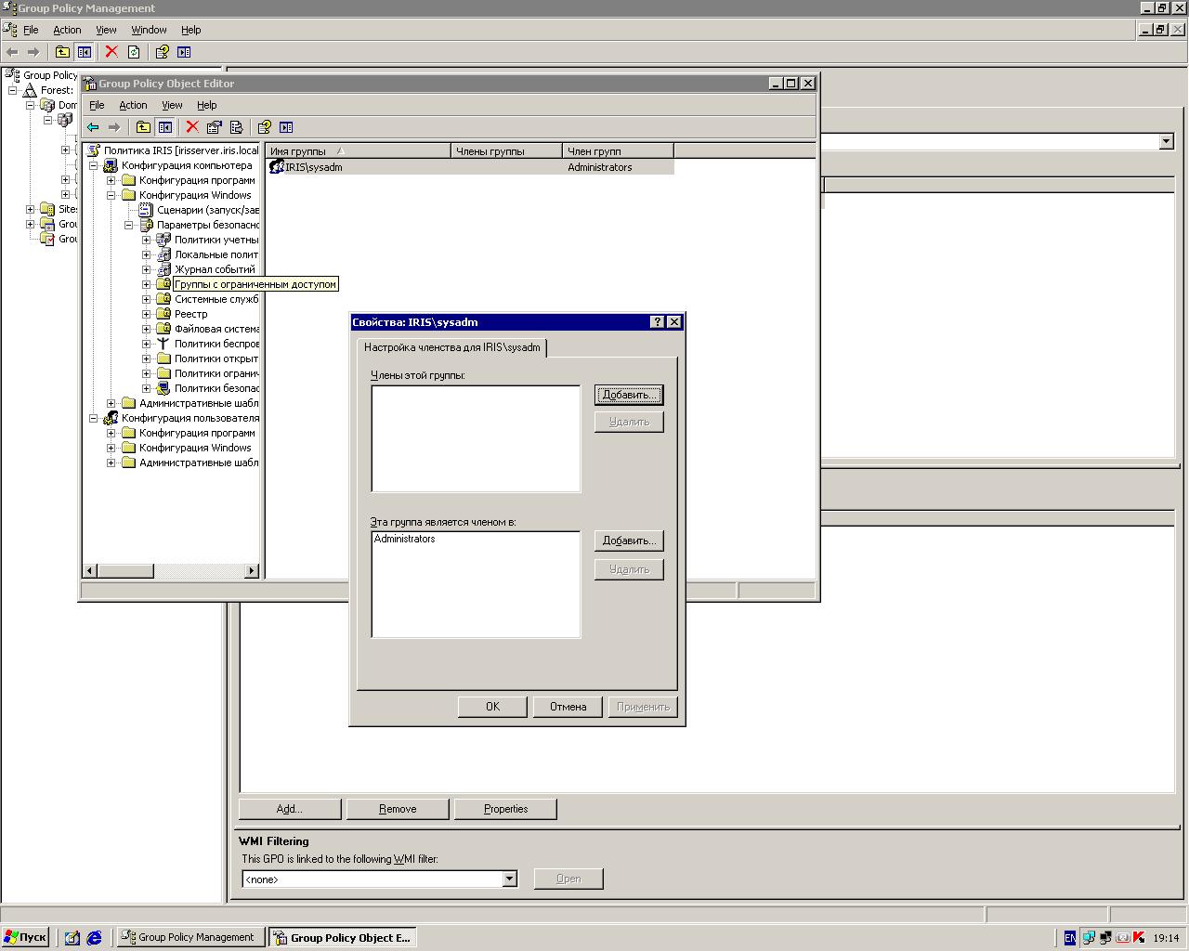Click the Refresh icon in Group Policy Management toolbar

click(x=134, y=52)
